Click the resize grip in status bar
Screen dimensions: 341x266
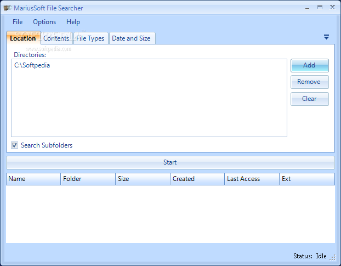(333, 257)
